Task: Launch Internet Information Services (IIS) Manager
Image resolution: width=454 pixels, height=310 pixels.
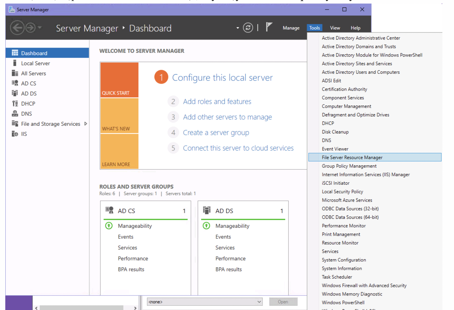Action: click(x=375, y=174)
